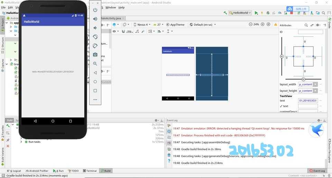Click the Debug app bug icon
The width and height of the screenshot is (332, 178).
(x=268, y=13)
